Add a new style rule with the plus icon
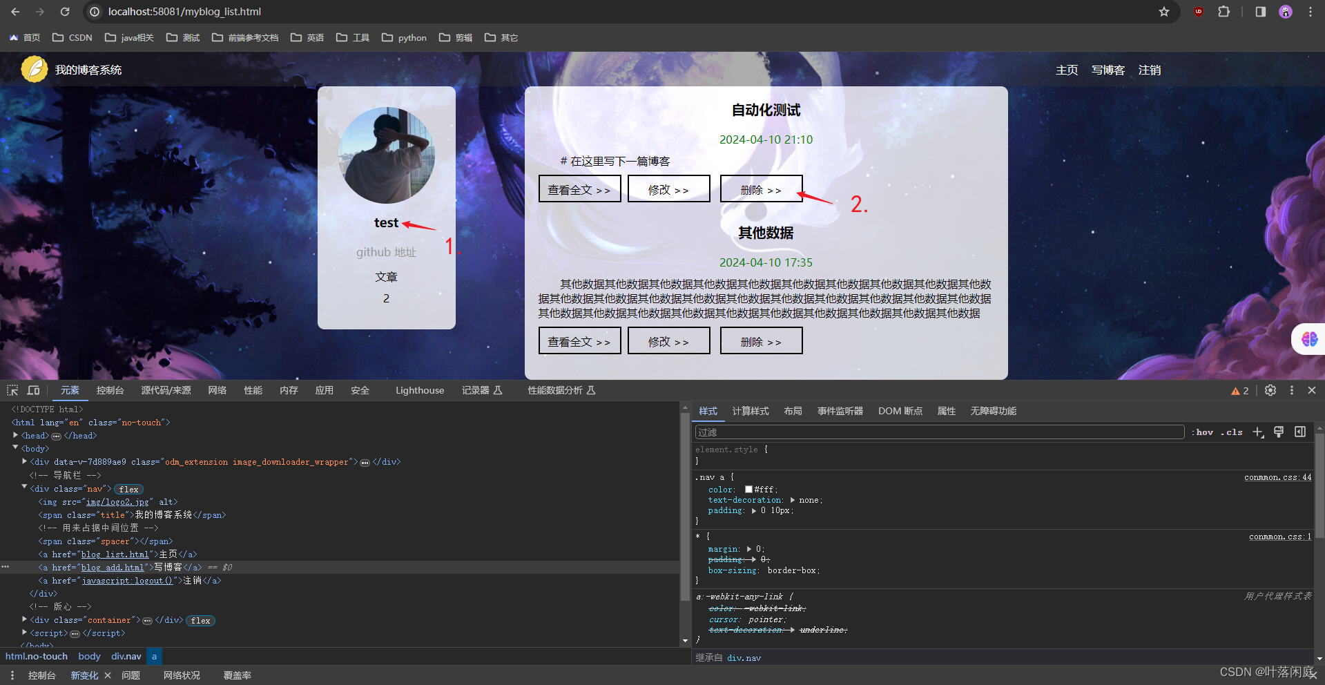1325x685 pixels. coord(1258,432)
